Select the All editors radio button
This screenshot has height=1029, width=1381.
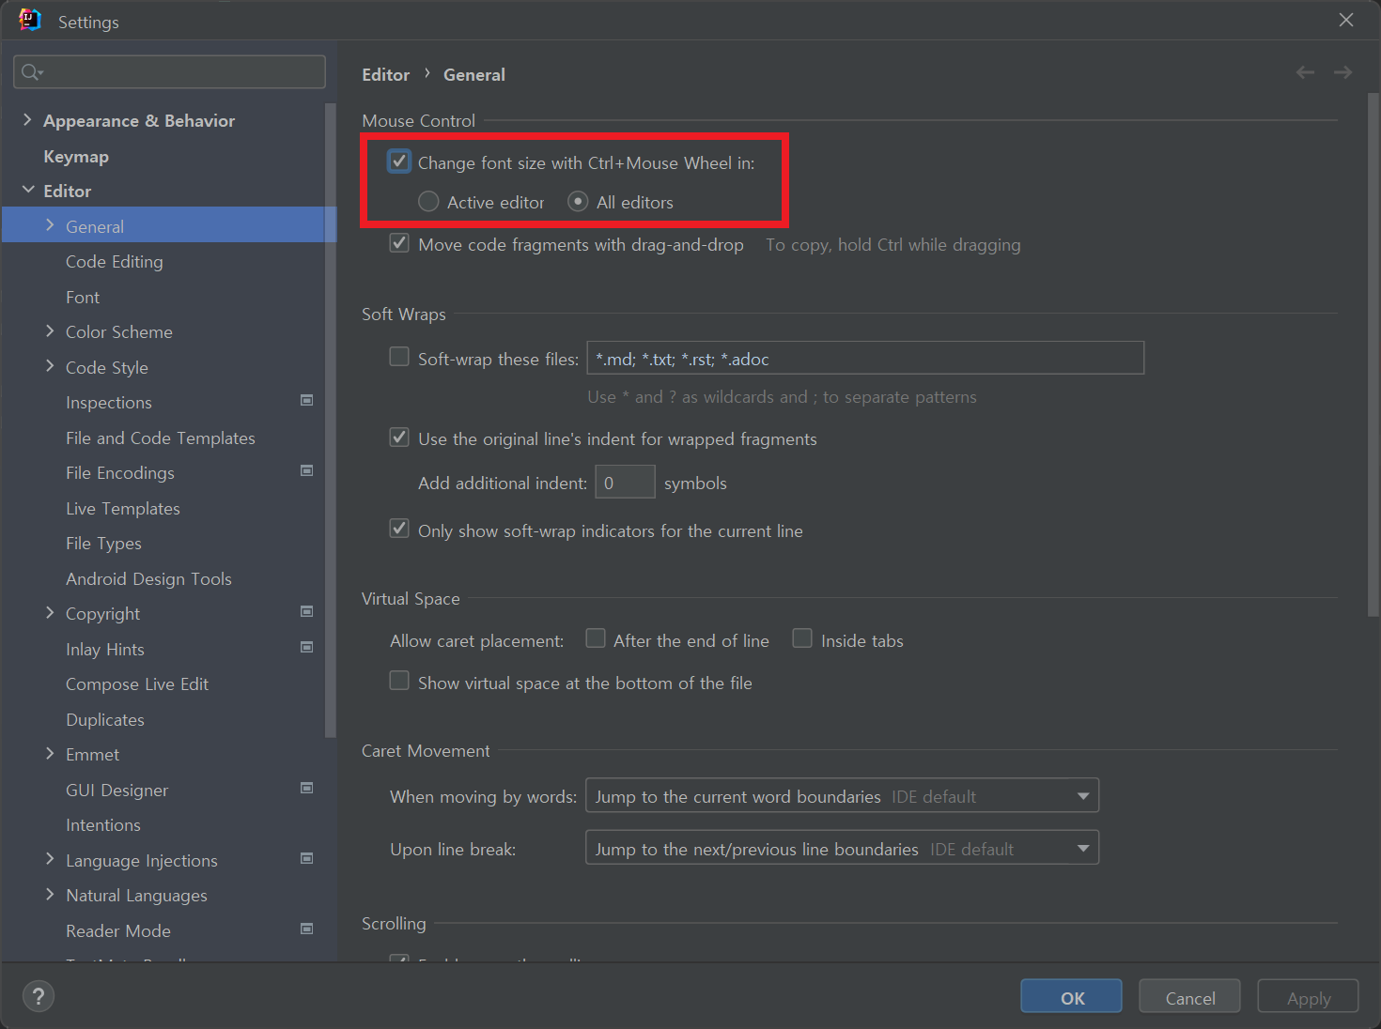(x=578, y=201)
